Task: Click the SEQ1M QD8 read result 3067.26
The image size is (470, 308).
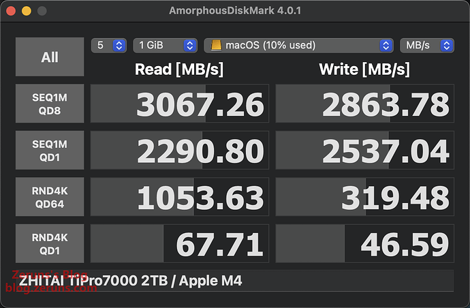Action: click(x=180, y=104)
